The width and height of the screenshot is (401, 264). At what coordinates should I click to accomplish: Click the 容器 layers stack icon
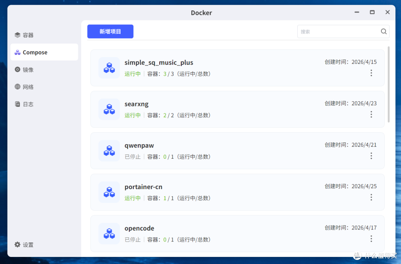coord(17,35)
